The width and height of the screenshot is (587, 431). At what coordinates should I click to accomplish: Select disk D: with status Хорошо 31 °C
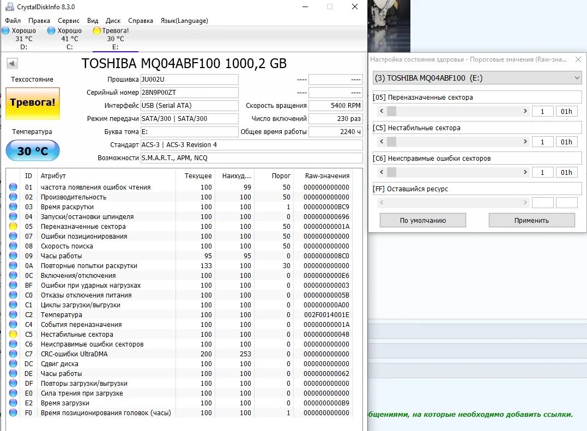tap(23, 39)
